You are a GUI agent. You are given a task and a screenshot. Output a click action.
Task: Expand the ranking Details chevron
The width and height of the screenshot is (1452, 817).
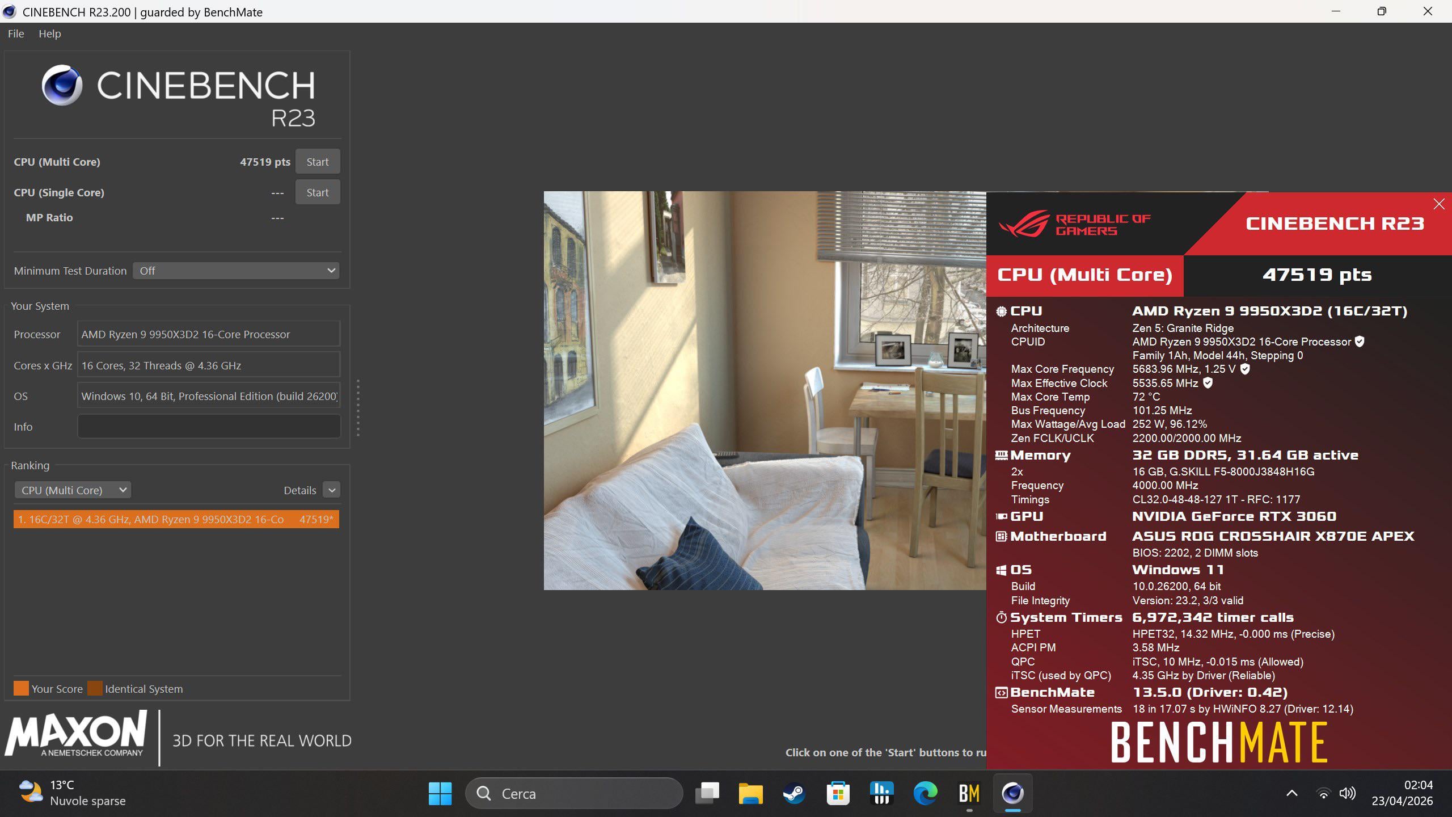point(332,490)
